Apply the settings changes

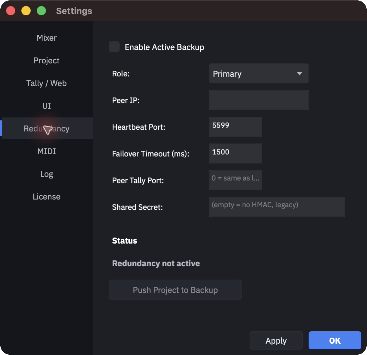tap(276, 341)
